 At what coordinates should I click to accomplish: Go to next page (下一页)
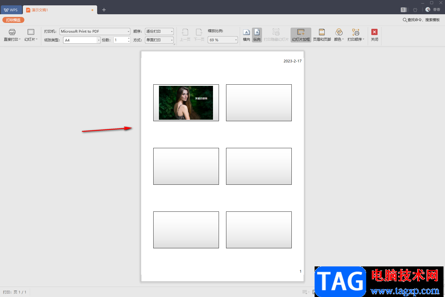199,35
